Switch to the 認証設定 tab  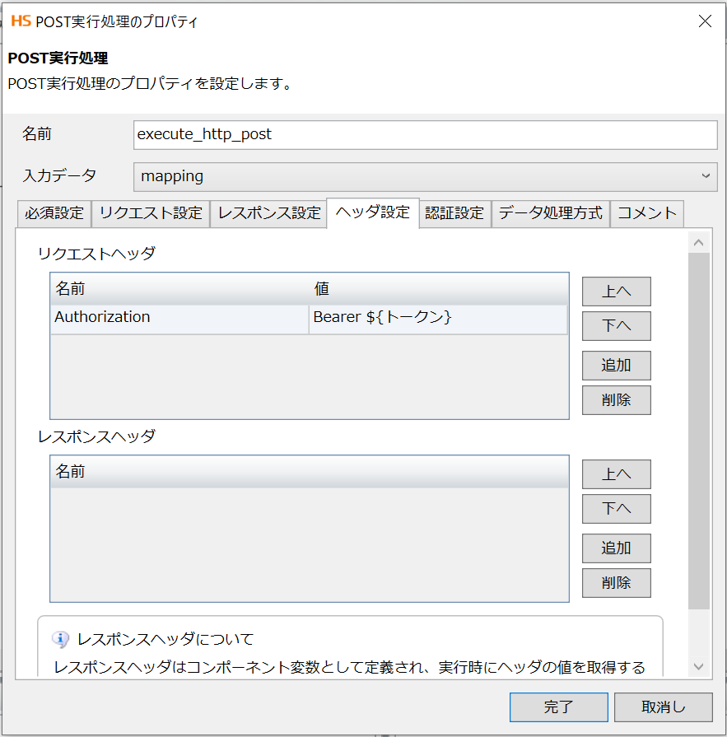point(454,213)
